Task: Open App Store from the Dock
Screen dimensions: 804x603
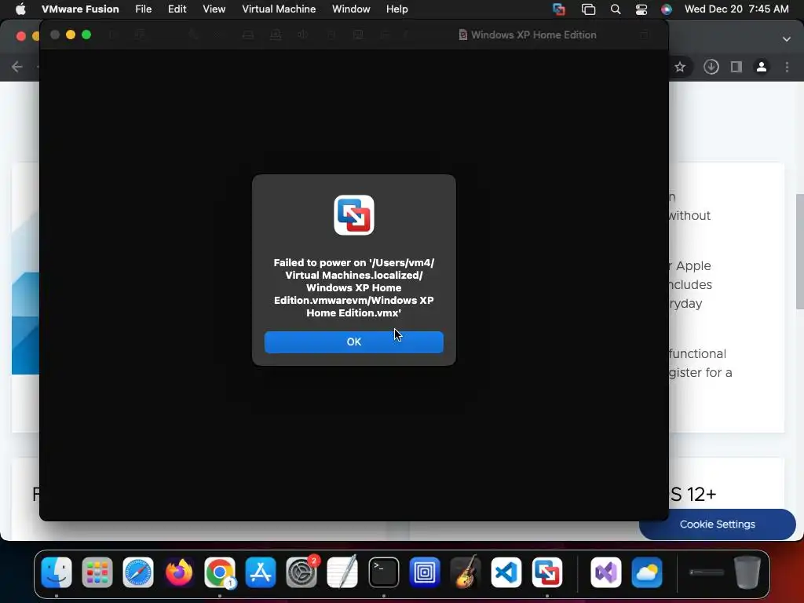Action: (x=261, y=572)
